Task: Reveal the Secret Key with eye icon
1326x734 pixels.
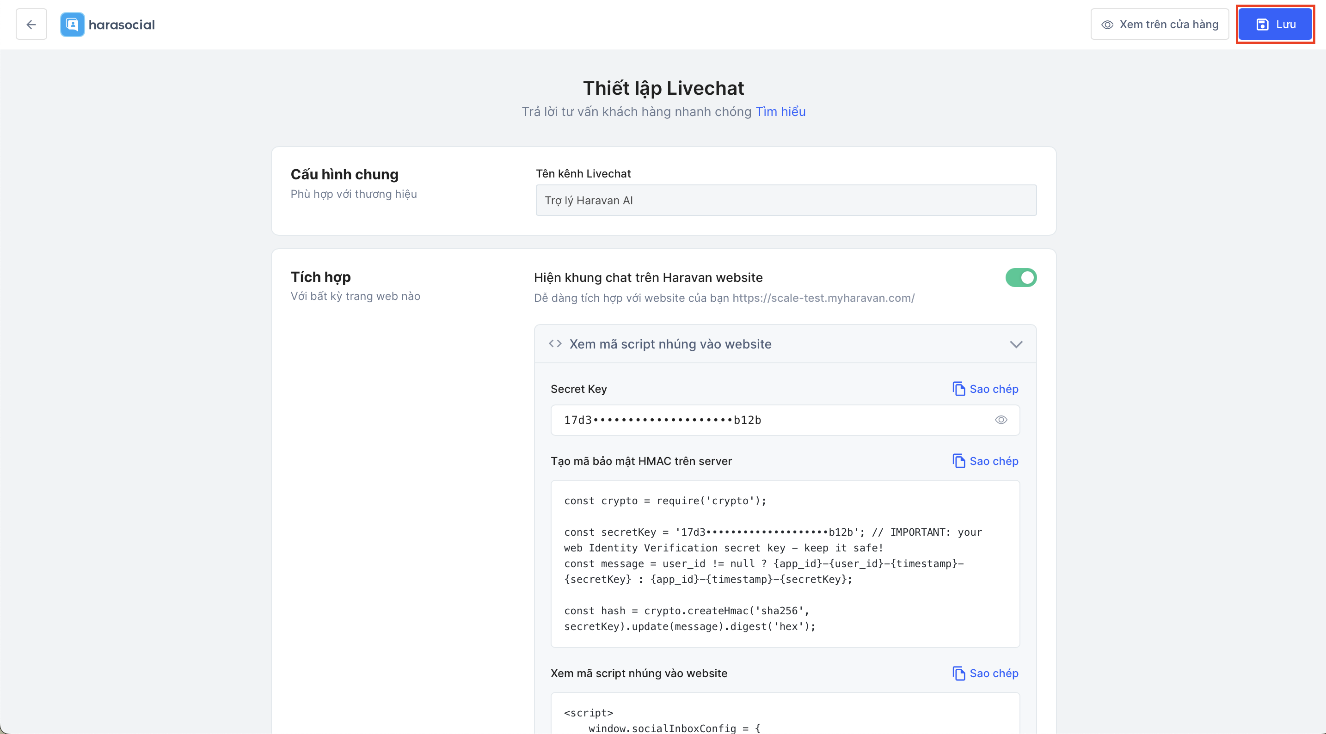Action: [1001, 420]
